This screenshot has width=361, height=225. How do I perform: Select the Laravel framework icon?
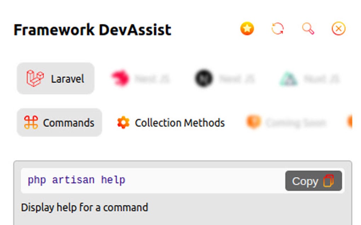[x=34, y=78]
